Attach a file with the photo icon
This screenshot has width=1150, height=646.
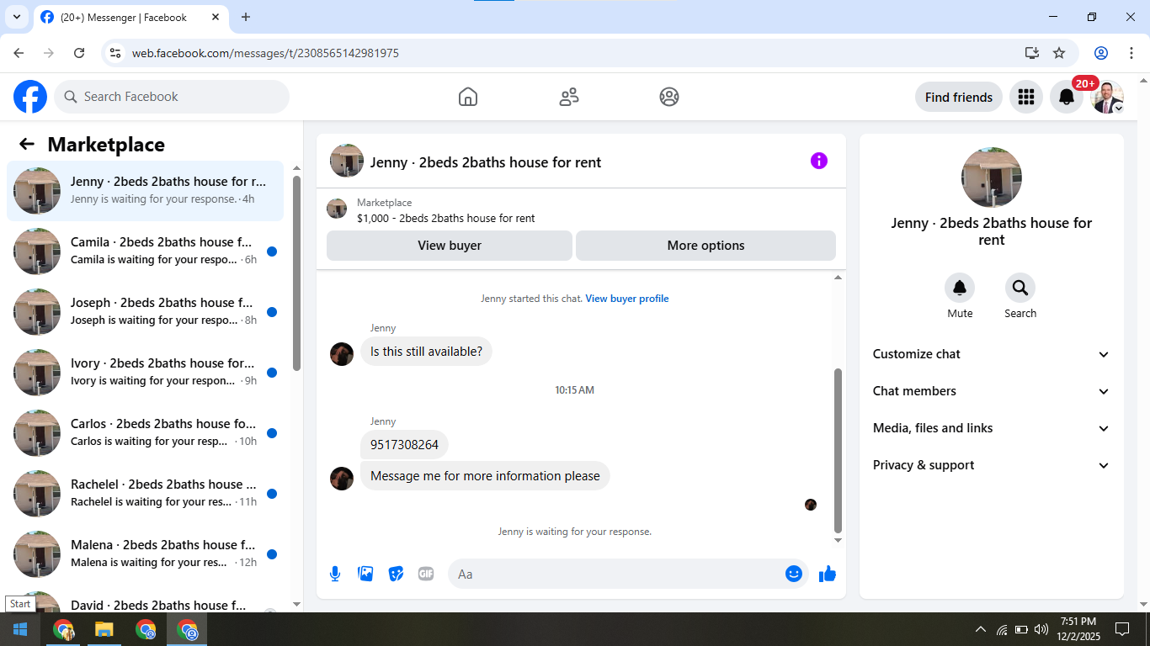(365, 574)
